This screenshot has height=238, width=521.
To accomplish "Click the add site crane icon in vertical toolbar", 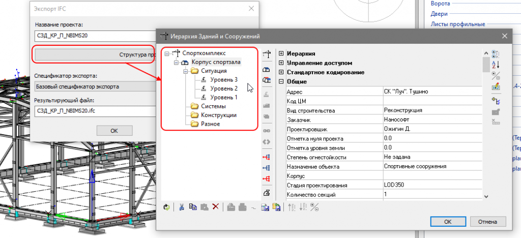I will [x=266, y=54].
